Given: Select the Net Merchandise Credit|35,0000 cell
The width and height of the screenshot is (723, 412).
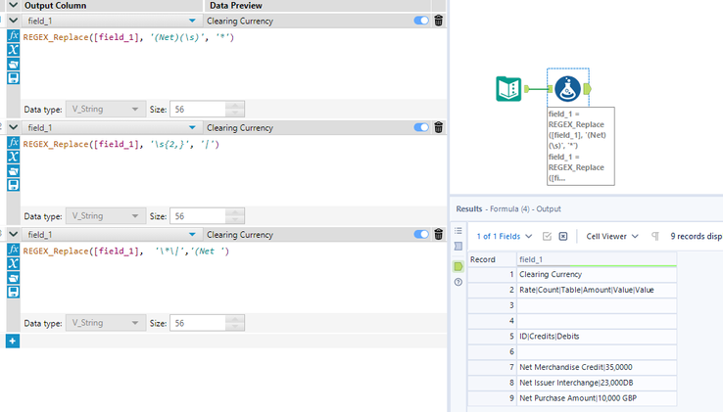Looking at the screenshot, I should pos(597,367).
